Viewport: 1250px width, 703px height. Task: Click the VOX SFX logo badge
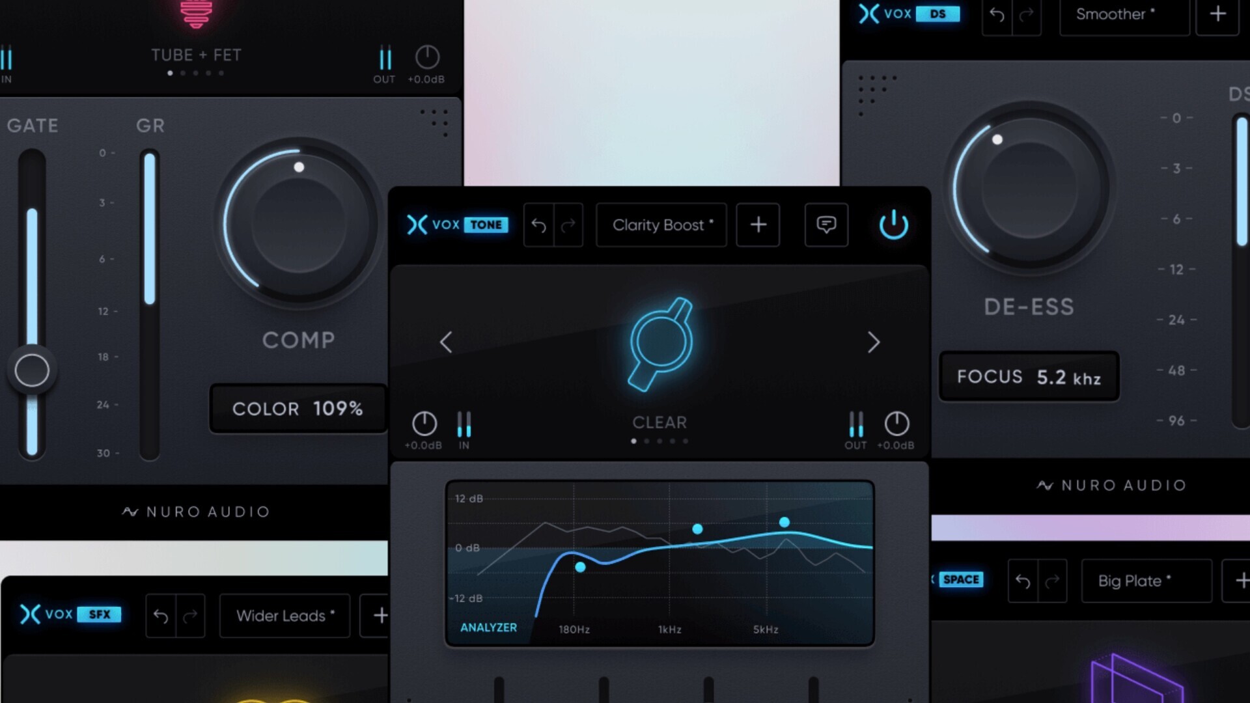click(70, 614)
